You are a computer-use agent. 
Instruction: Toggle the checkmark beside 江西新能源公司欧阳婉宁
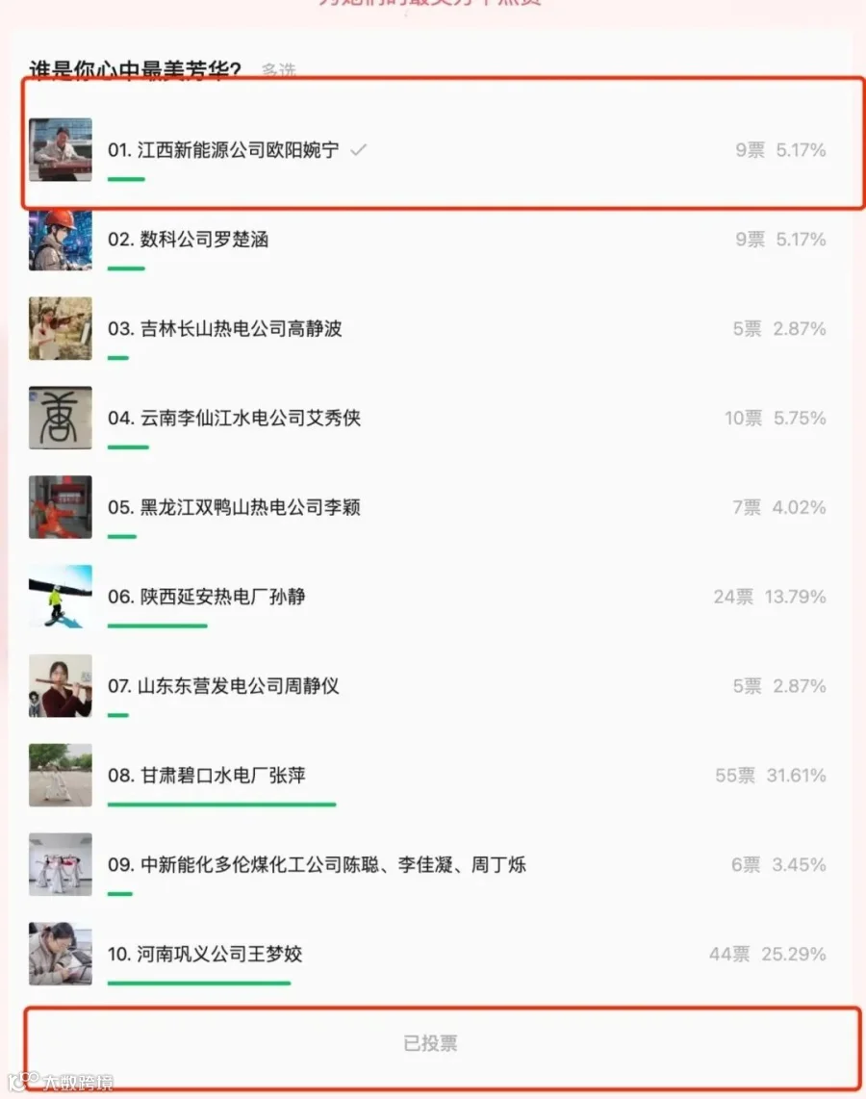(358, 150)
